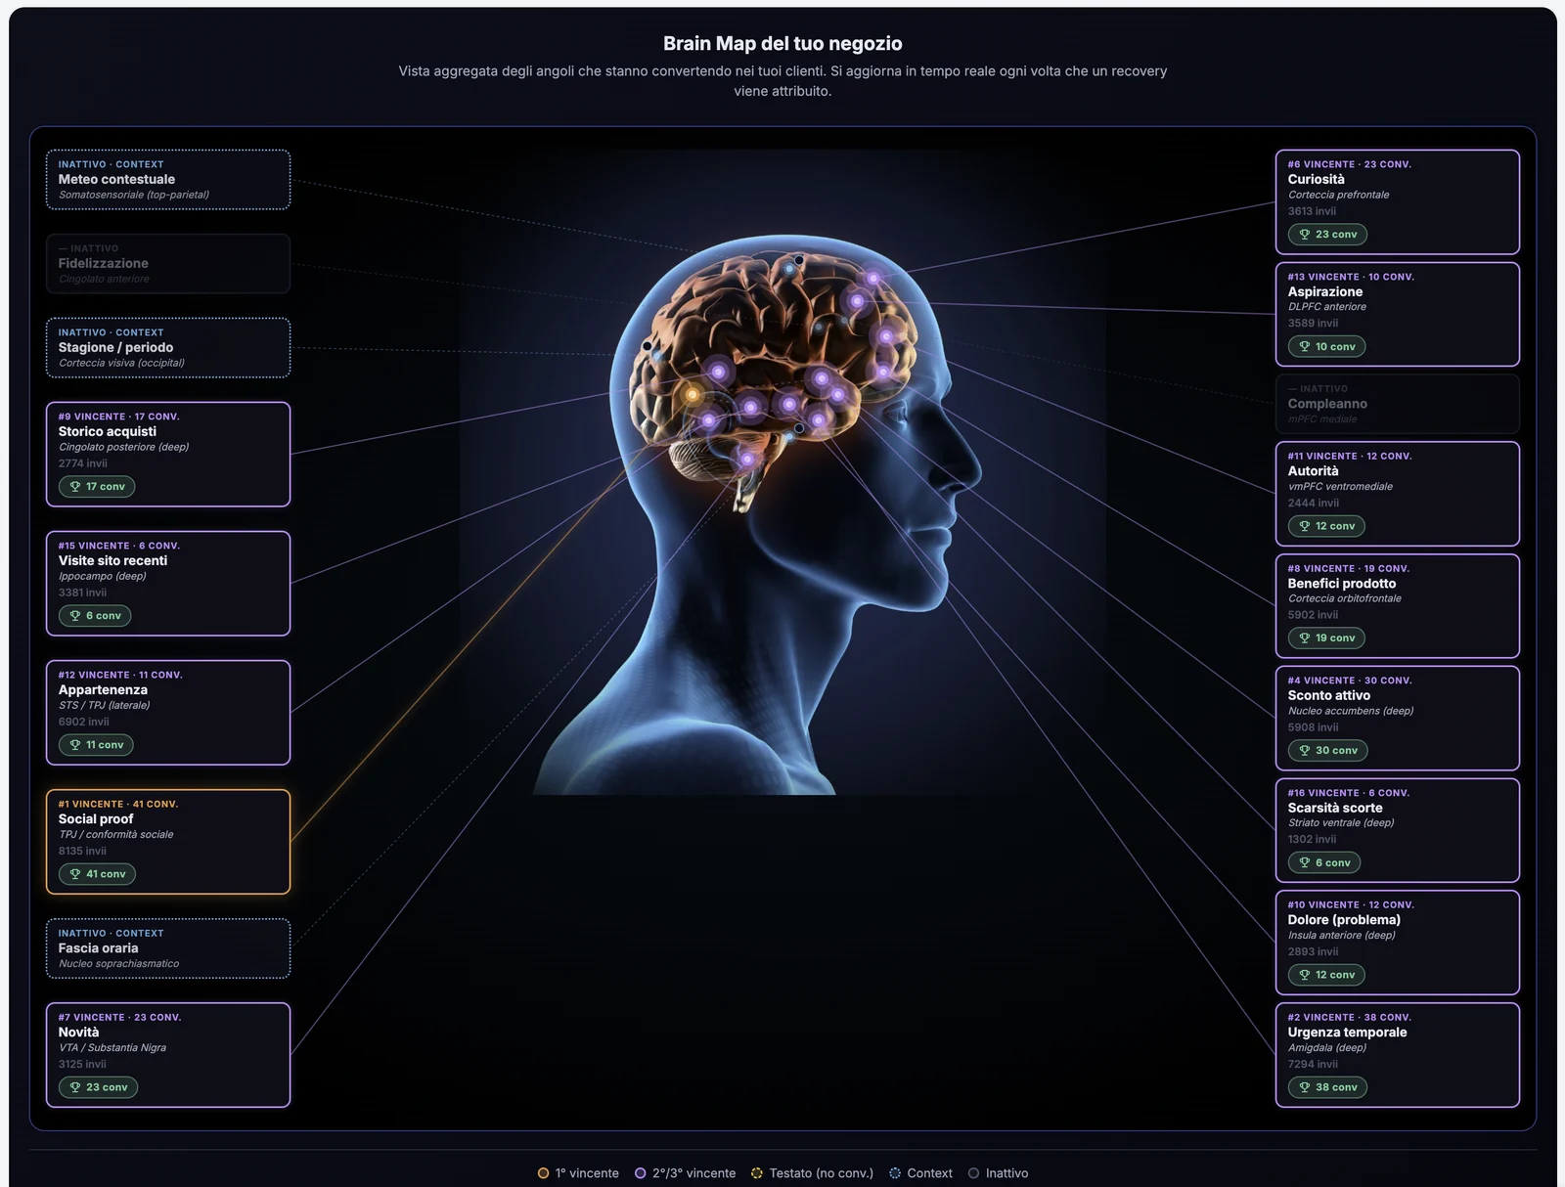Click the Sconto attivo card title

pyautogui.click(x=1328, y=696)
